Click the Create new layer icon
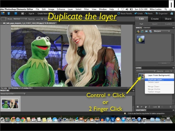 click(138, 107)
